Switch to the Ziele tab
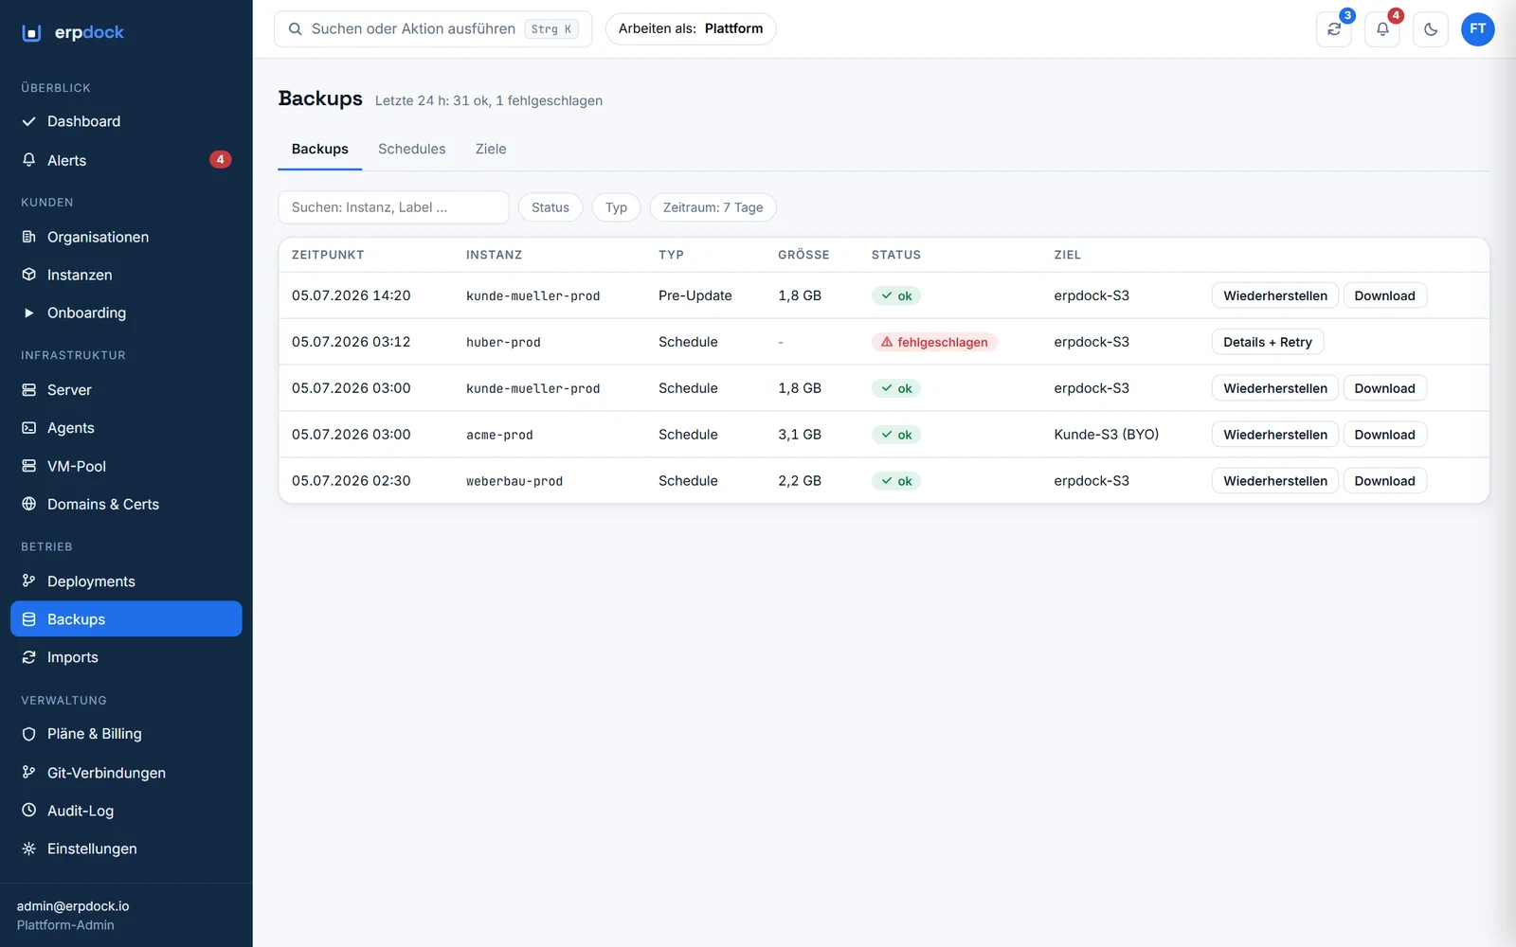Viewport: 1516px width, 947px height. coord(491,150)
